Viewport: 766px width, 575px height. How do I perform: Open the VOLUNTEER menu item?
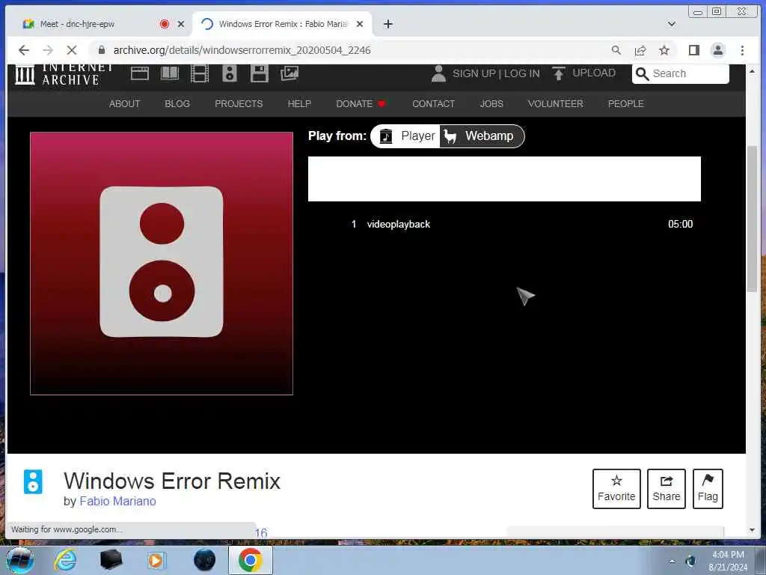(x=556, y=103)
